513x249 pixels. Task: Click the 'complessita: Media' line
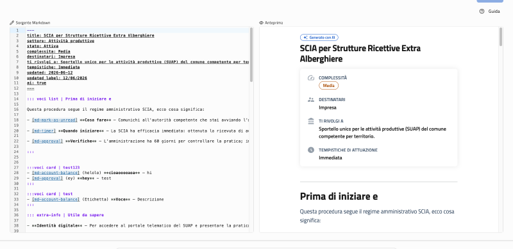[x=49, y=51]
